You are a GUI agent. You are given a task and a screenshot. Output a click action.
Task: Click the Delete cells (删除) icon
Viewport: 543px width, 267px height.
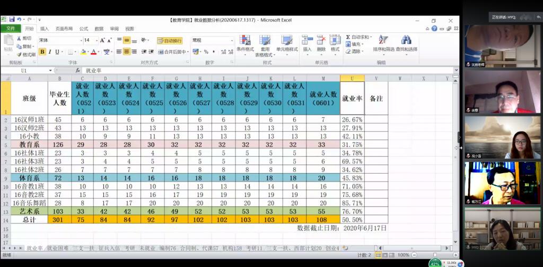(x=321, y=40)
